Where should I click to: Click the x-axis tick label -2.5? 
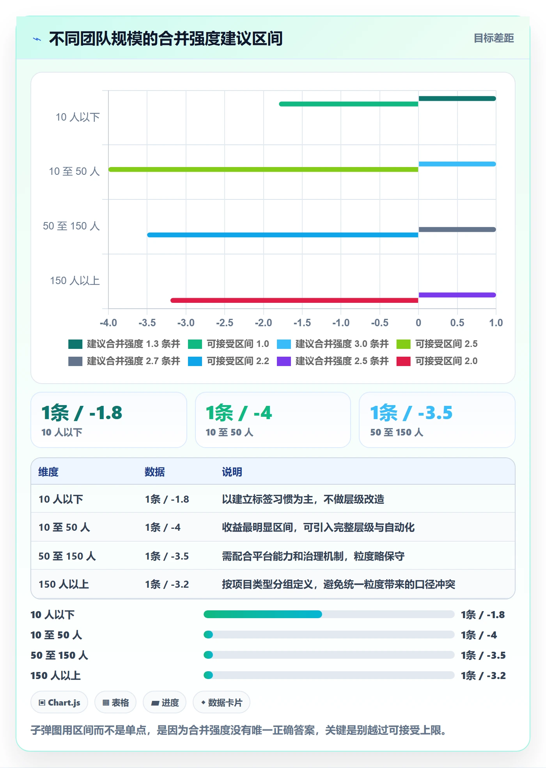point(225,323)
